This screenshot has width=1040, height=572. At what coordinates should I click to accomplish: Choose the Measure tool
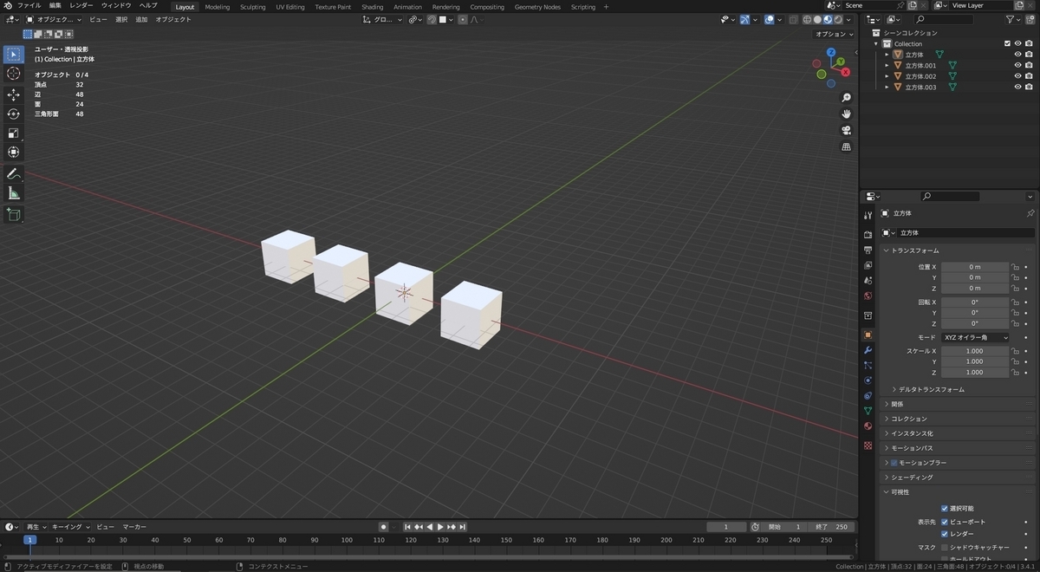coord(13,193)
